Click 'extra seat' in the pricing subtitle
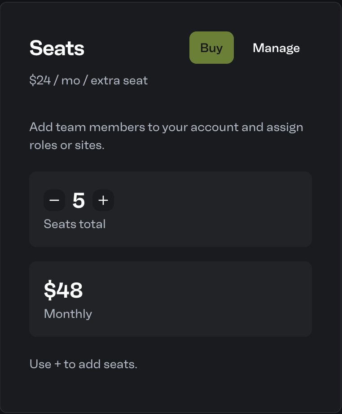 tap(119, 80)
